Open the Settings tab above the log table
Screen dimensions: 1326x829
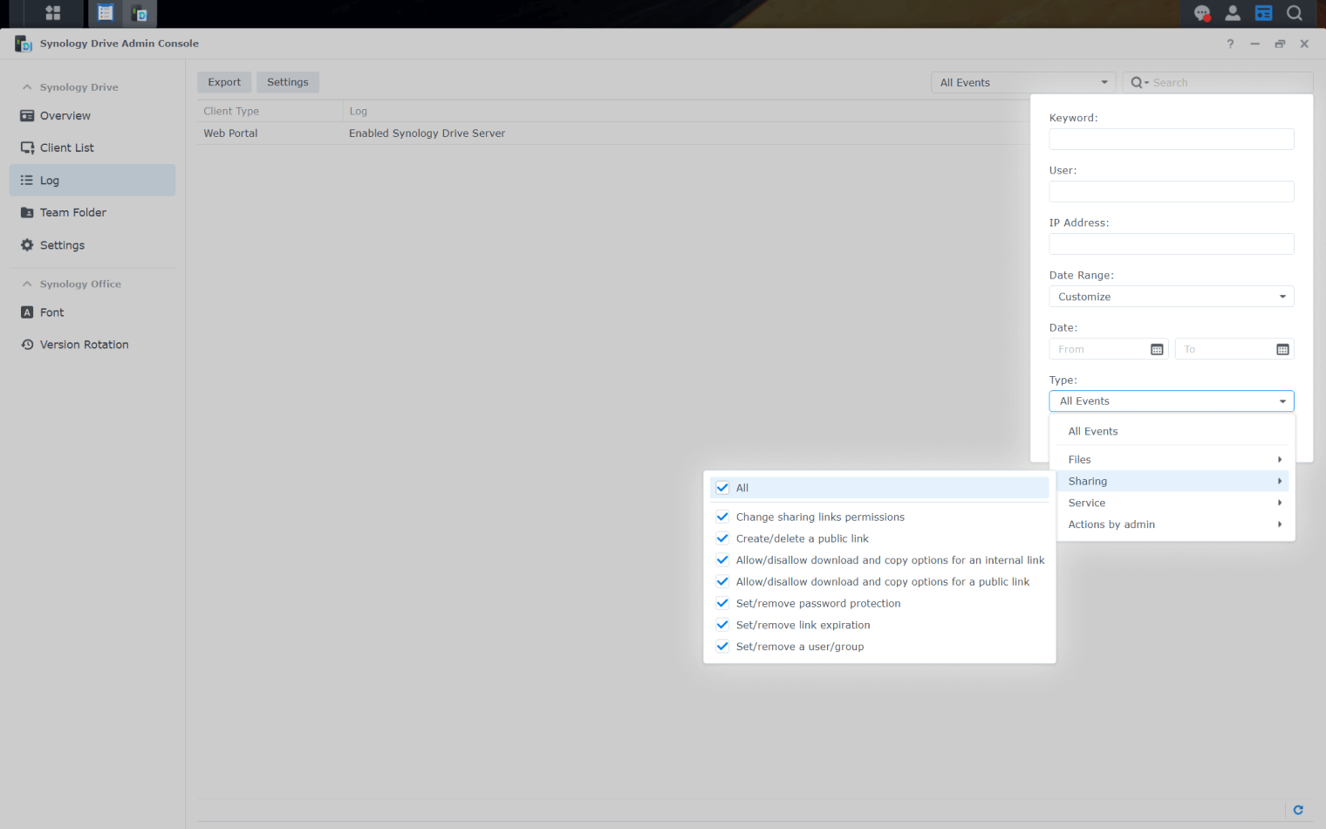288,81
